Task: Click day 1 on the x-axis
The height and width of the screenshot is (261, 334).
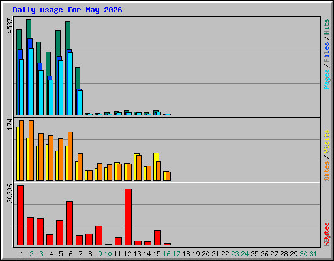Action: pos(22,254)
